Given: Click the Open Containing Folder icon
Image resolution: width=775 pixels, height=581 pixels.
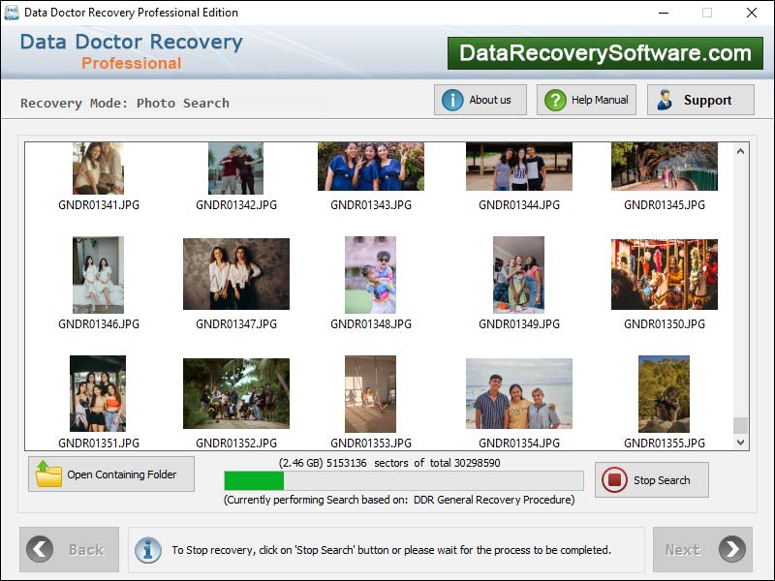Looking at the screenshot, I should pos(48,474).
